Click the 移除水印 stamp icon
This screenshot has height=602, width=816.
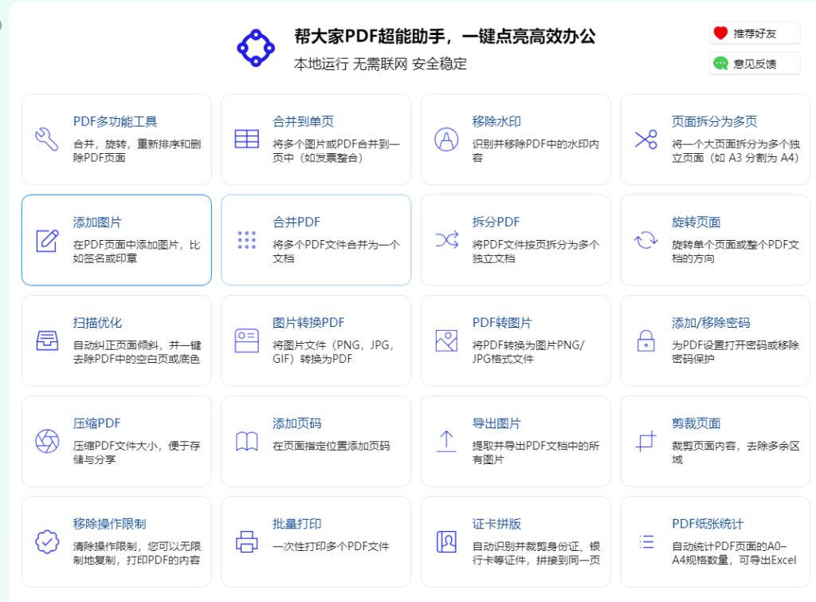(x=446, y=139)
